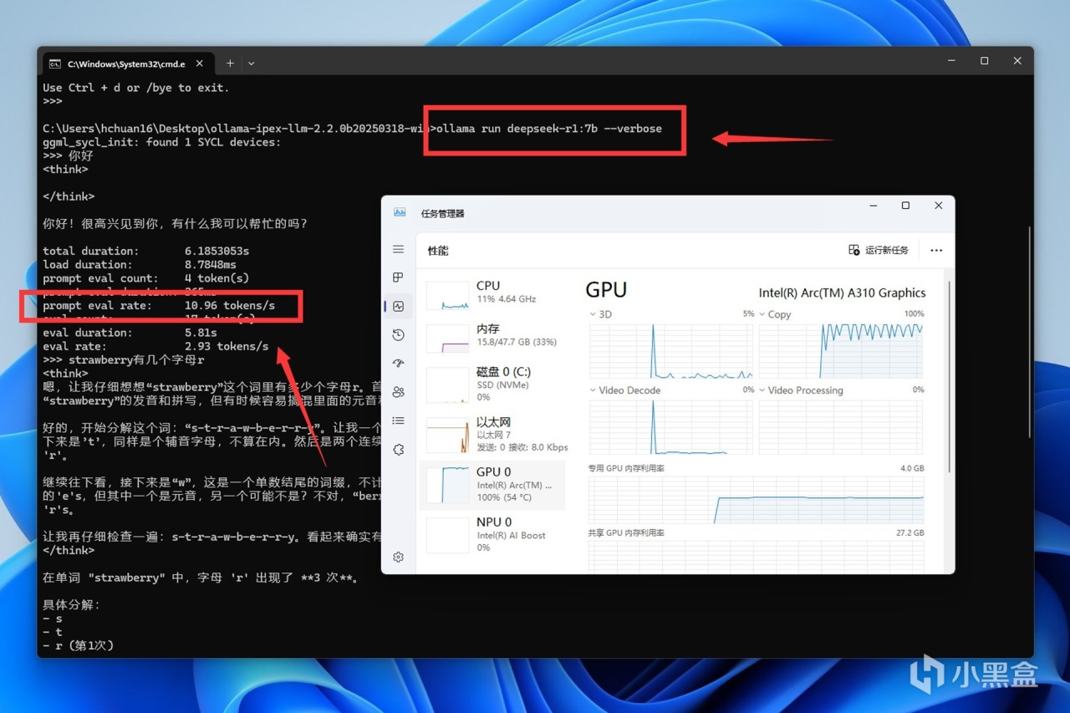Close the cmd terminal window
This screenshot has height=713, width=1070.
(x=1016, y=61)
